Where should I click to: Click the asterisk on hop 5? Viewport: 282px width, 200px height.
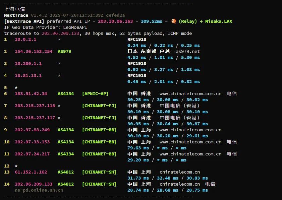[16, 87]
